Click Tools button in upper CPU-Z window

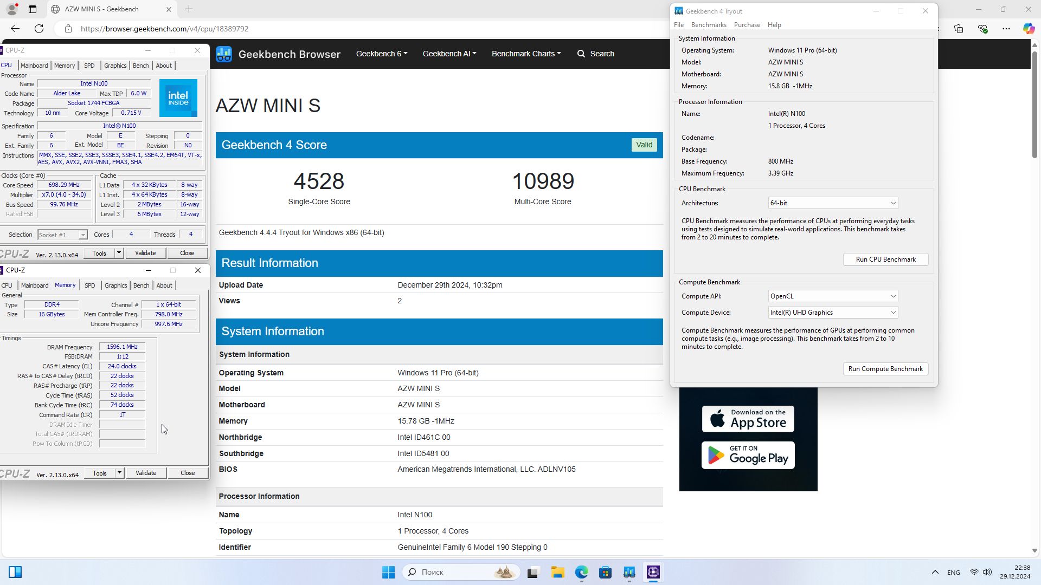[x=99, y=253]
